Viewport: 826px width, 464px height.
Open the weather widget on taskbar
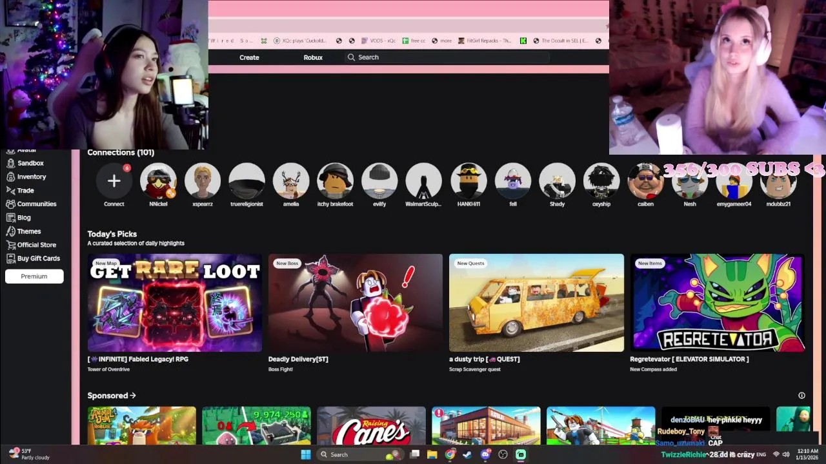coord(28,454)
